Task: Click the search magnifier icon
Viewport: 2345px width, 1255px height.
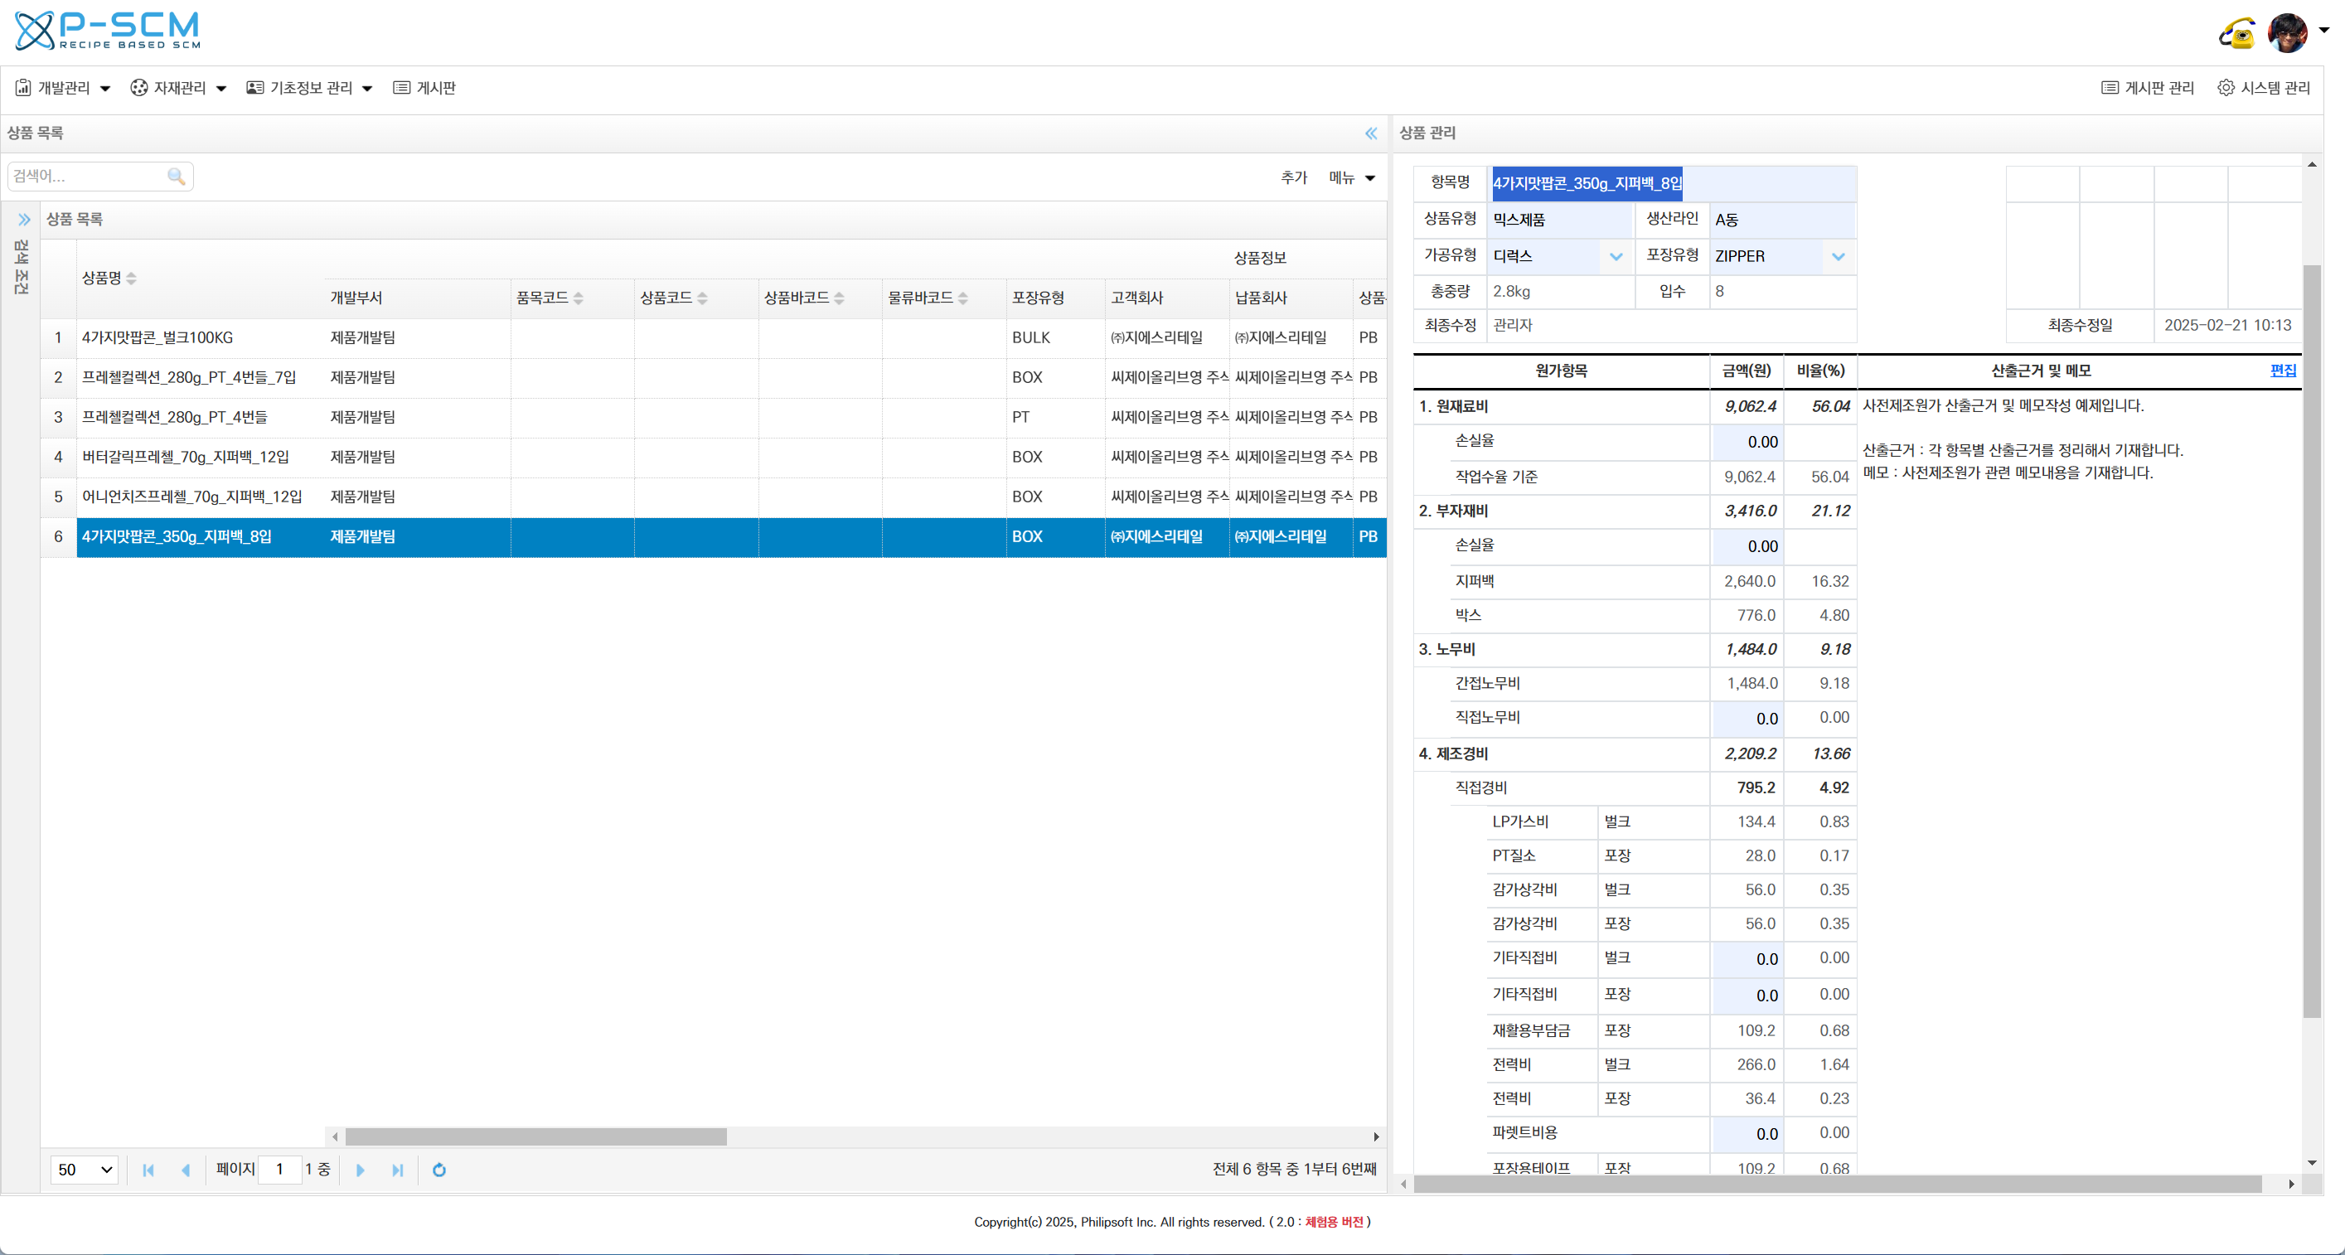Action: [x=177, y=177]
